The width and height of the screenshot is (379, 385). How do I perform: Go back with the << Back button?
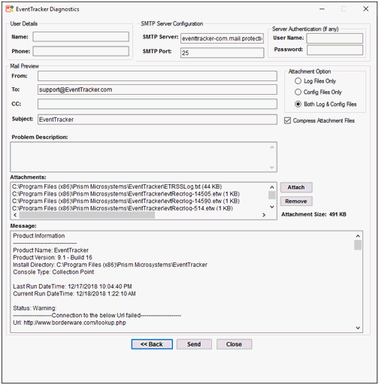(x=152, y=344)
